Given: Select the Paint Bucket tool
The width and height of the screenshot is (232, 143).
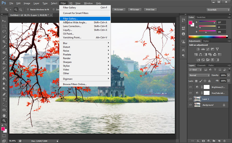Looking at the screenshot, I should 4,78.
